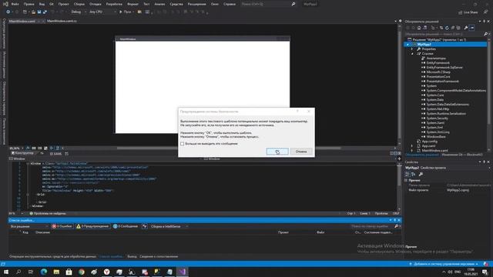The image size is (493, 277).
Task: Click Categorized icon in Properties panel
Action: click(x=407, y=175)
